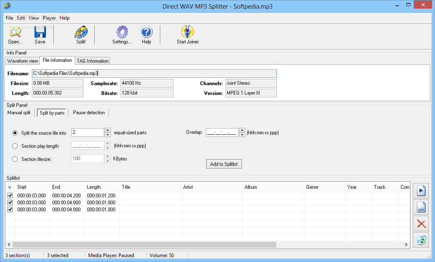Open the File menu
Viewport: 435px width, 262px height.
coord(9,18)
